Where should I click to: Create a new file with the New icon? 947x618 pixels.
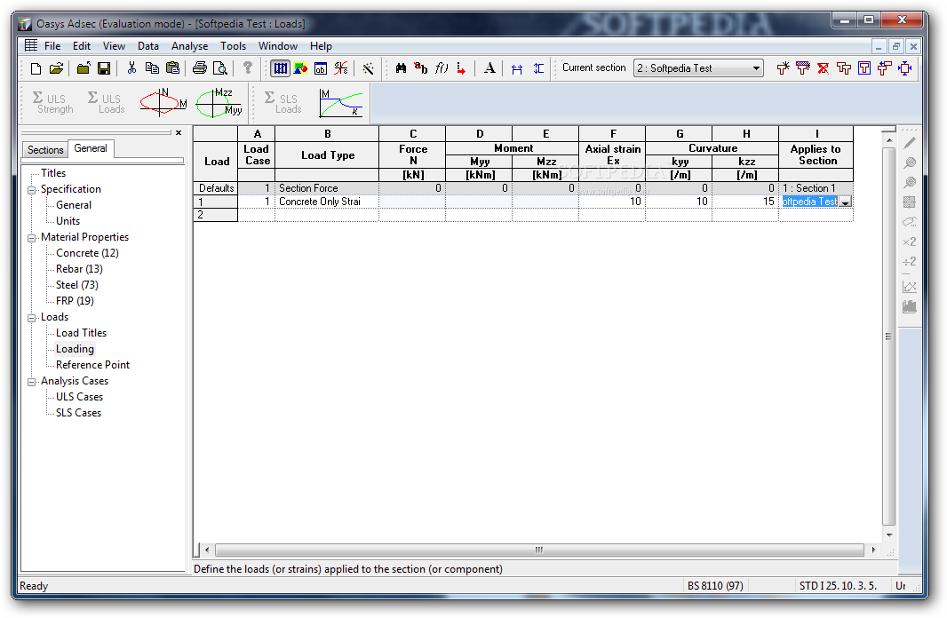(36, 68)
